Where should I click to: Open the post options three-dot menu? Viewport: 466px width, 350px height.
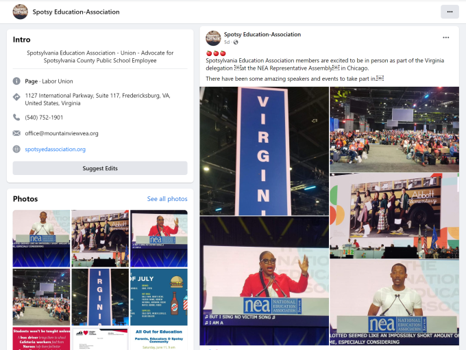click(446, 38)
